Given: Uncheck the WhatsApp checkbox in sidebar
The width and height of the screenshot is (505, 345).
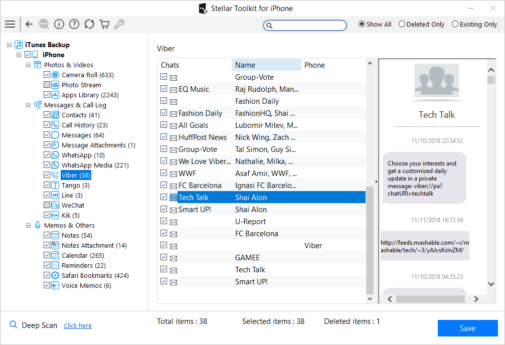Looking at the screenshot, I should coord(47,155).
